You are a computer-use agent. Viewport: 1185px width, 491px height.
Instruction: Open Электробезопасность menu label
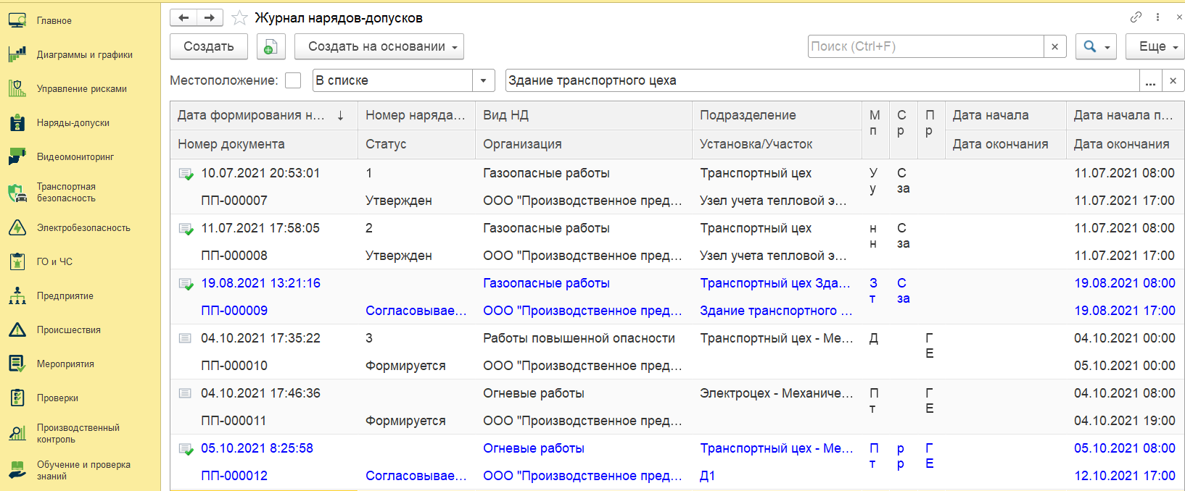point(83,228)
